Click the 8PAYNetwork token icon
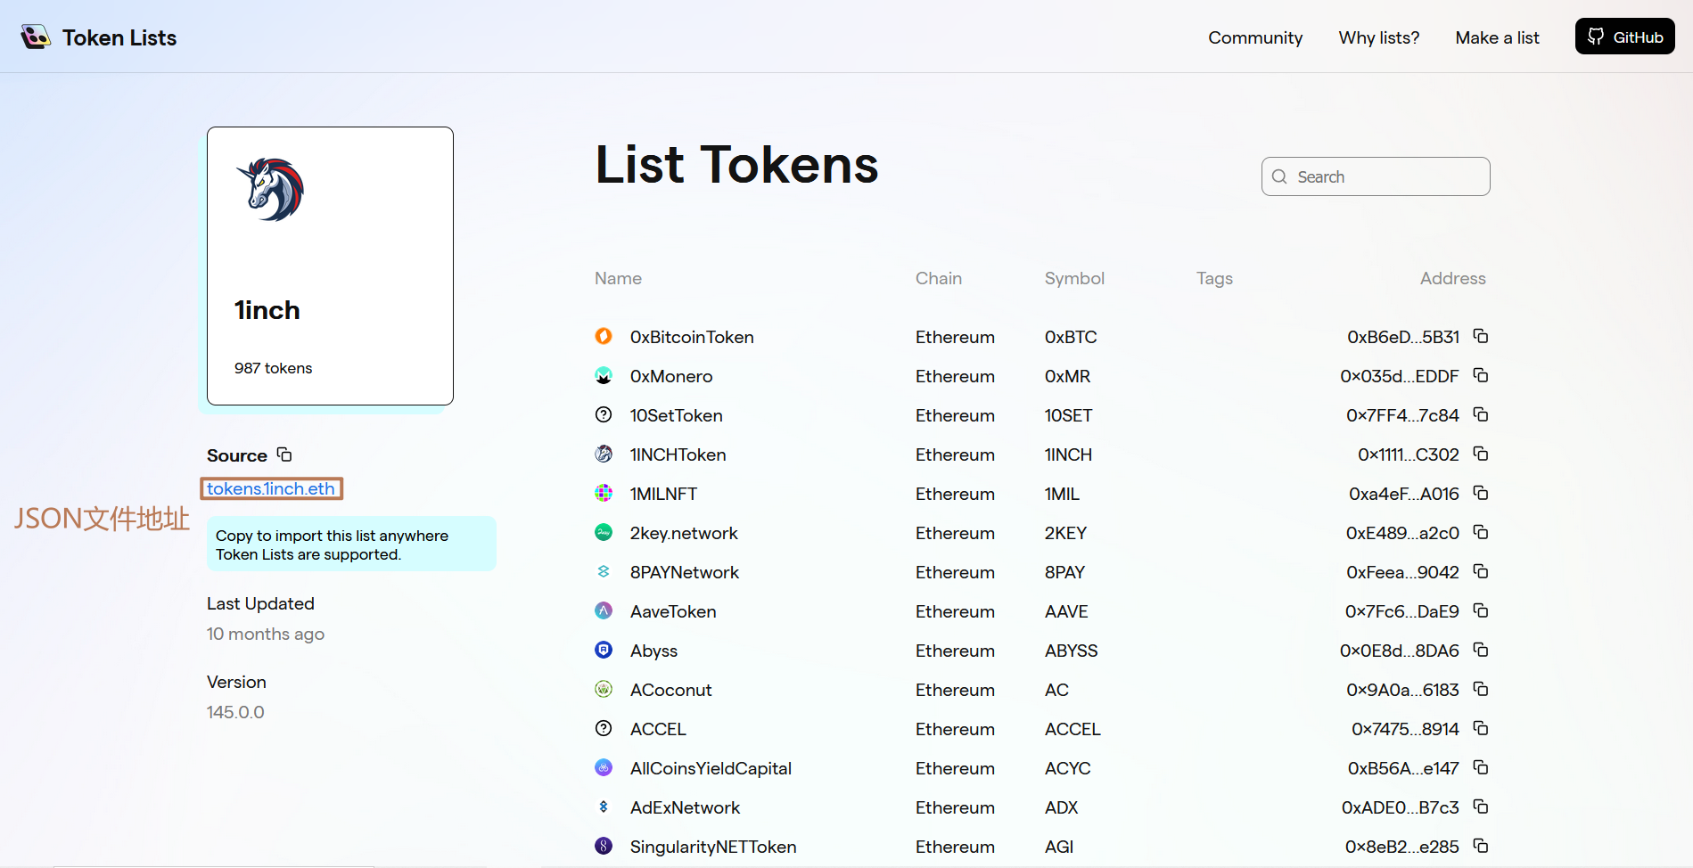The width and height of the screenshot is (1693, 868). point(604,571)
